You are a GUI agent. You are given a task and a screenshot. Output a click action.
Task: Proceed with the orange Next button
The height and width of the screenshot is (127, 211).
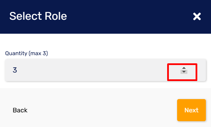[x=191, y=110]
